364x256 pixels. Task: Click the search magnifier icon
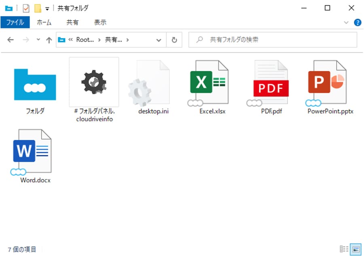click(x=199, y=40)
